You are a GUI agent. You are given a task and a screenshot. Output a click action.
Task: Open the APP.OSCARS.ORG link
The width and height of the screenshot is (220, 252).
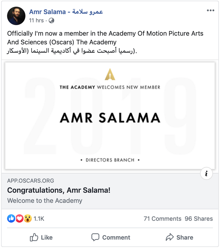(x=30, y=181)
